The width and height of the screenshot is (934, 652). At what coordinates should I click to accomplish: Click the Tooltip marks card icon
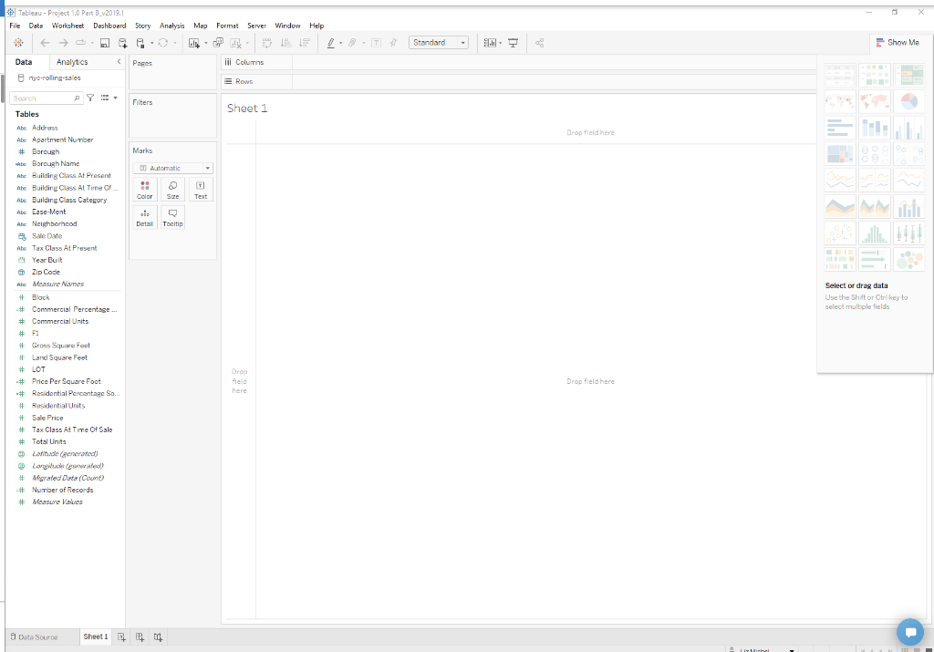(x=172, y=218)
